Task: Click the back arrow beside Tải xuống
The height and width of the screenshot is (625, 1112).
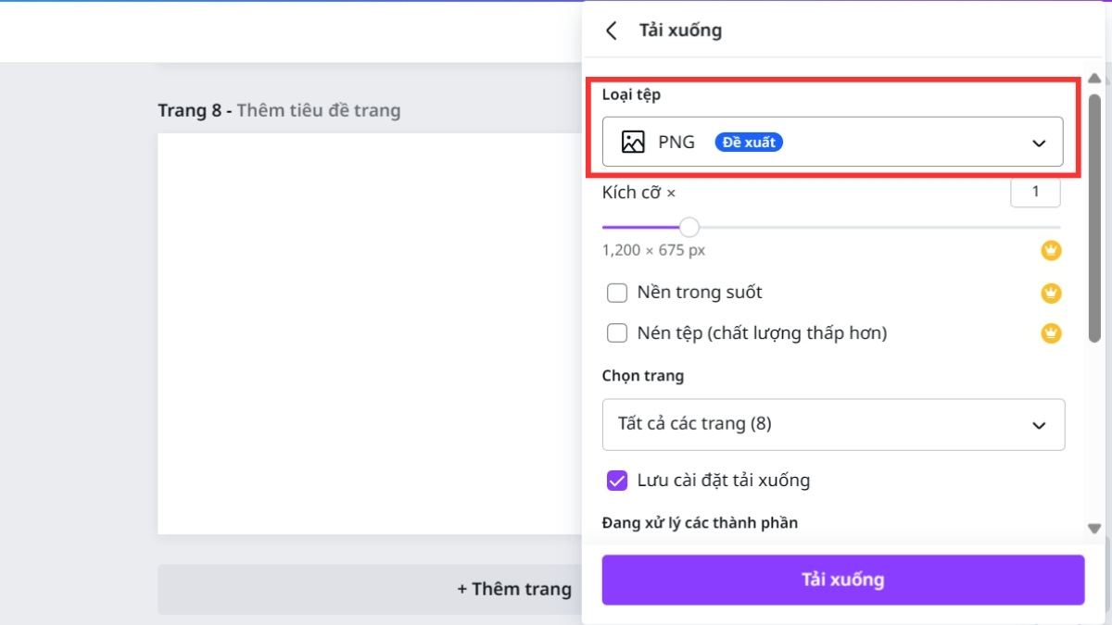Action: point(611,31)
